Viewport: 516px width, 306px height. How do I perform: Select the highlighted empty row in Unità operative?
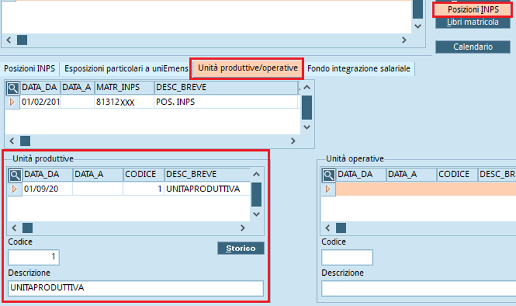coord(426,189)
